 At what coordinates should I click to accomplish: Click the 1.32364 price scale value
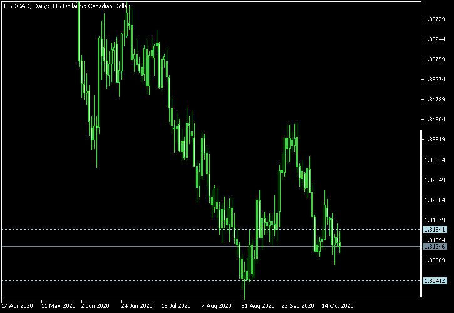tap(435, 200)
